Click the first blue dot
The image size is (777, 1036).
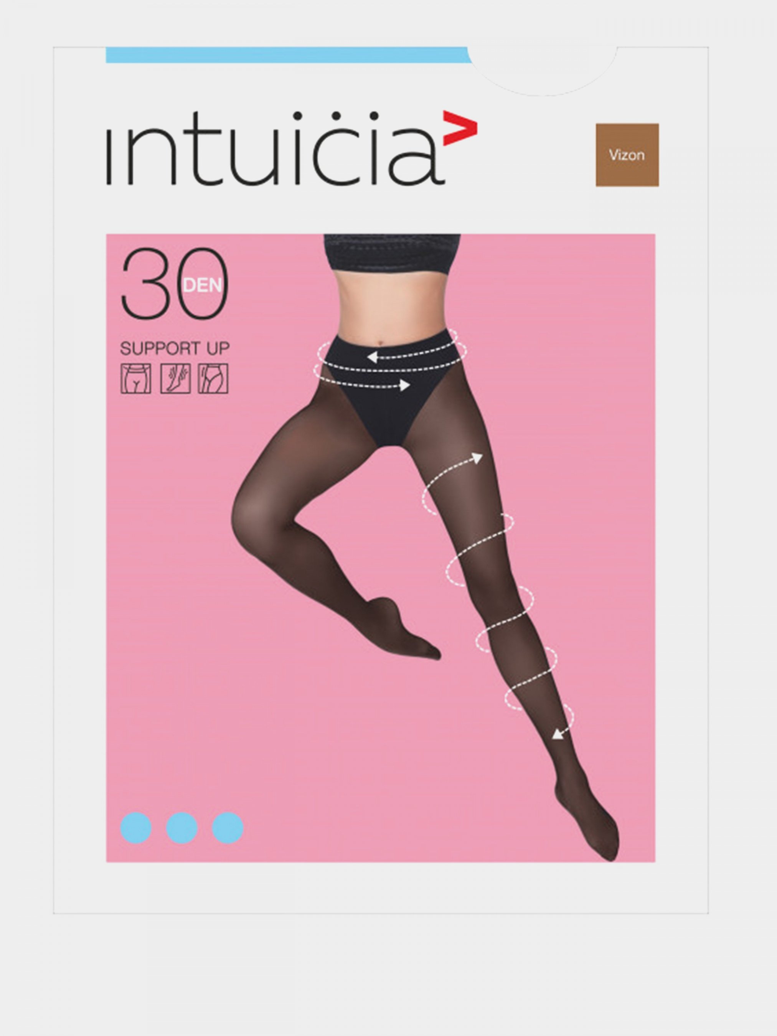(136, 828)
